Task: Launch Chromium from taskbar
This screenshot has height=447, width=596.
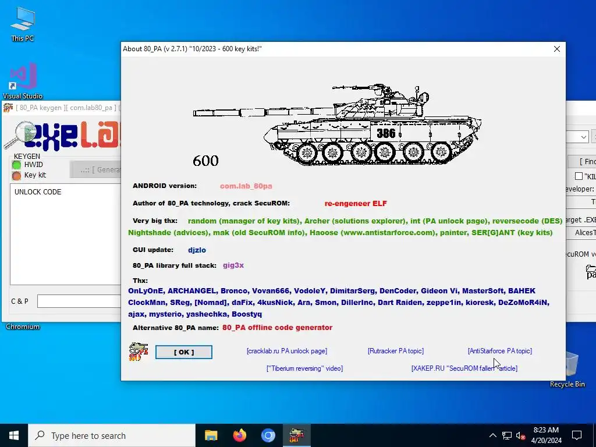Action: pyautogui.click(x=268, y=435)
